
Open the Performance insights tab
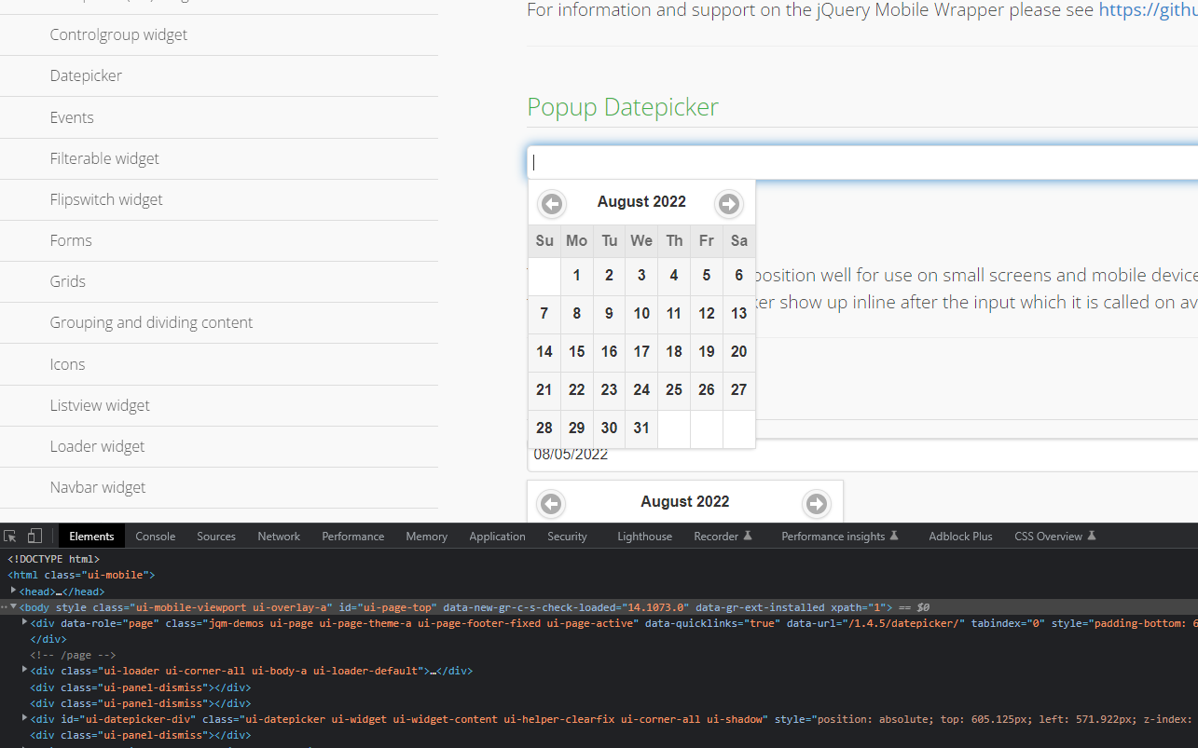click(x=840, y=536)
